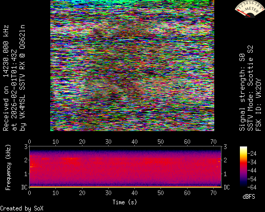Click the decoded SSTV image
The width and height of the screenshot is (265, 212).
pos(132,66)
